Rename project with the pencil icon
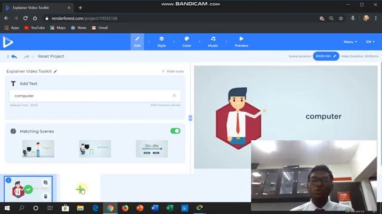This screenshot has height=214, width=382. click(x=56, y=71)
